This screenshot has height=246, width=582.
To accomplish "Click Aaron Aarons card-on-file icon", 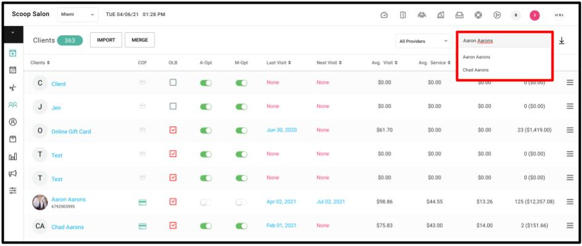I will [142, 202].
